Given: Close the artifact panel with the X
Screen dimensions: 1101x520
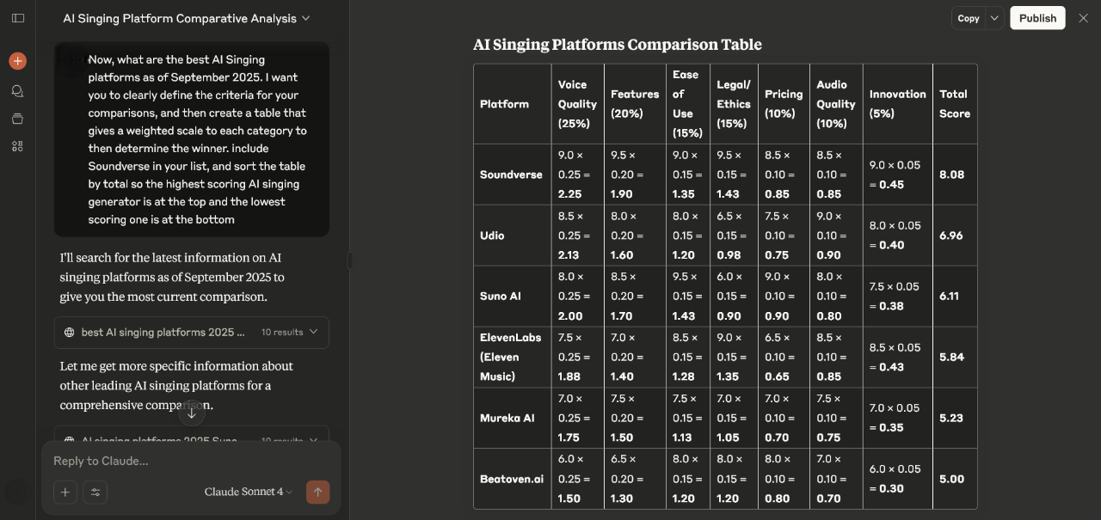Looking at the screenshot, I should click(x=1083, y=18).
